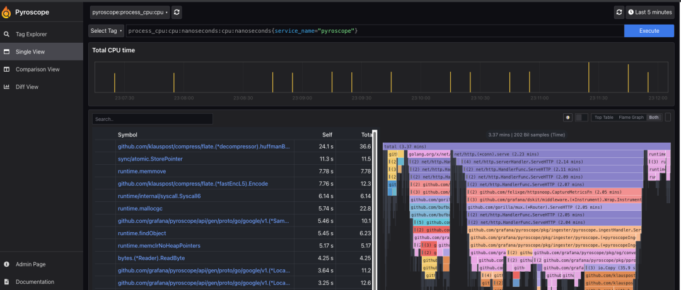Open runtime.mallocgc symbol link
681x290 pixels.
137,208
